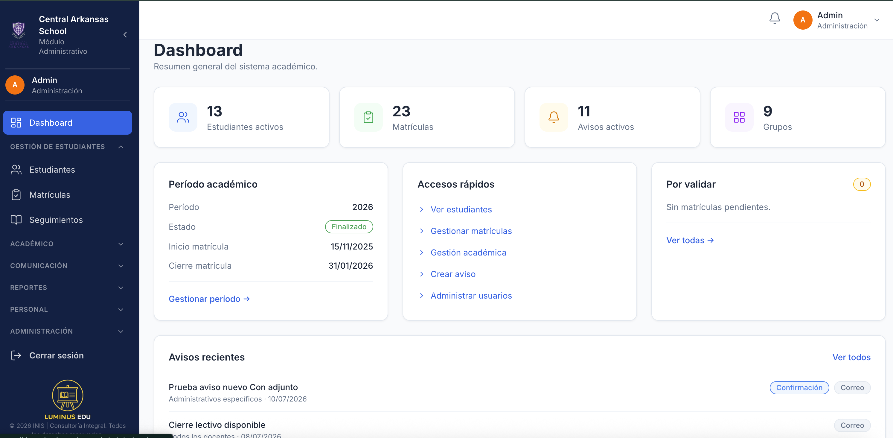The image size is (893, 438).
Task: Expand the Académico section
Action: [x=67, y=244]
